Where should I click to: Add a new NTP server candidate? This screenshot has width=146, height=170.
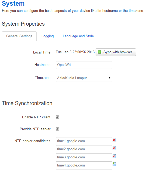coord(114,164)
